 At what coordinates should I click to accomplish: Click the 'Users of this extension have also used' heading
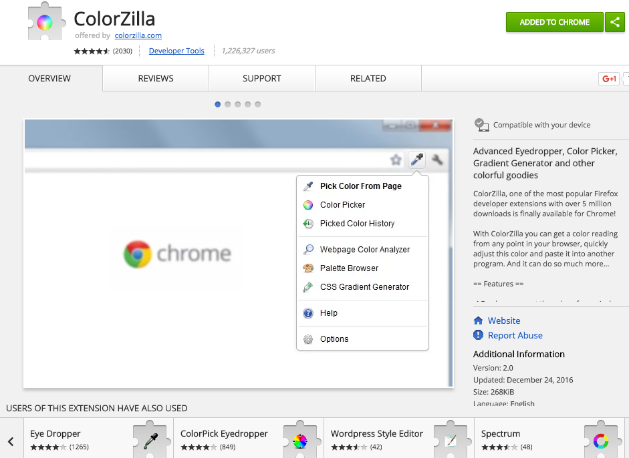[x=97, y=409]
